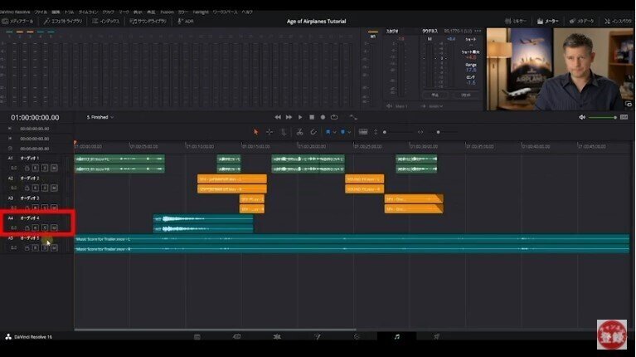The image size is (636, 357).
Task: Click the range selection tool
Action: tap(269, 131)
